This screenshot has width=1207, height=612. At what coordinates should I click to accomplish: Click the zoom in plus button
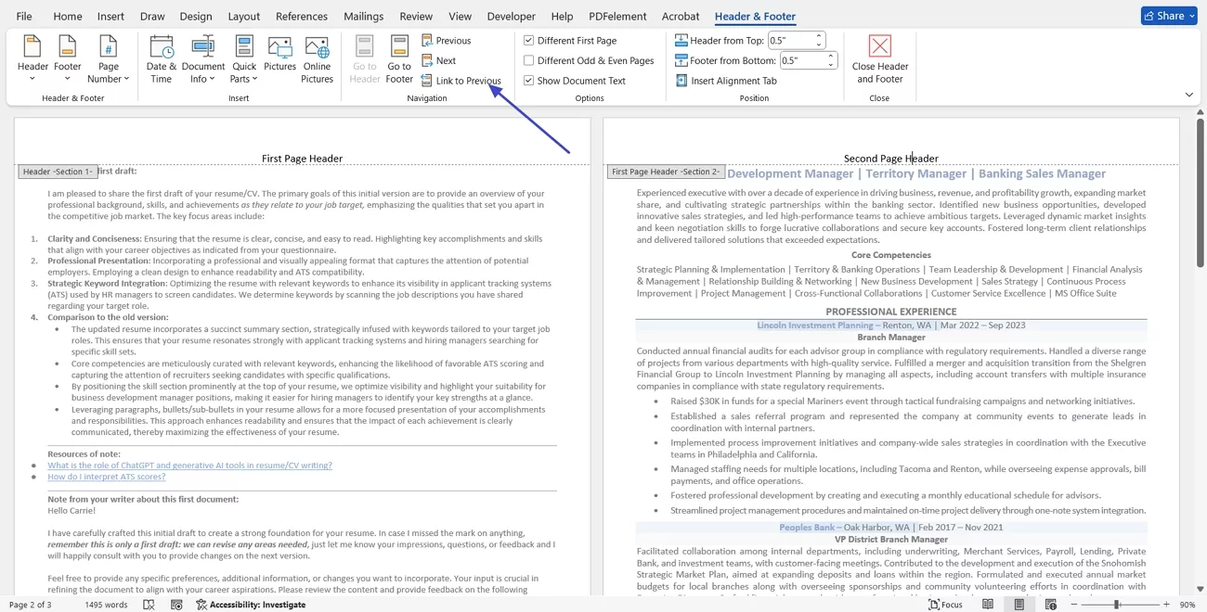point(1167,605)
